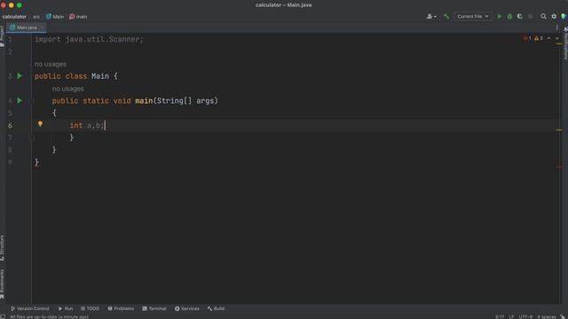The width and height of the screenshot is (568, 319).
Task: Open the Bookmarks tool window
Action: click(2, 284)
